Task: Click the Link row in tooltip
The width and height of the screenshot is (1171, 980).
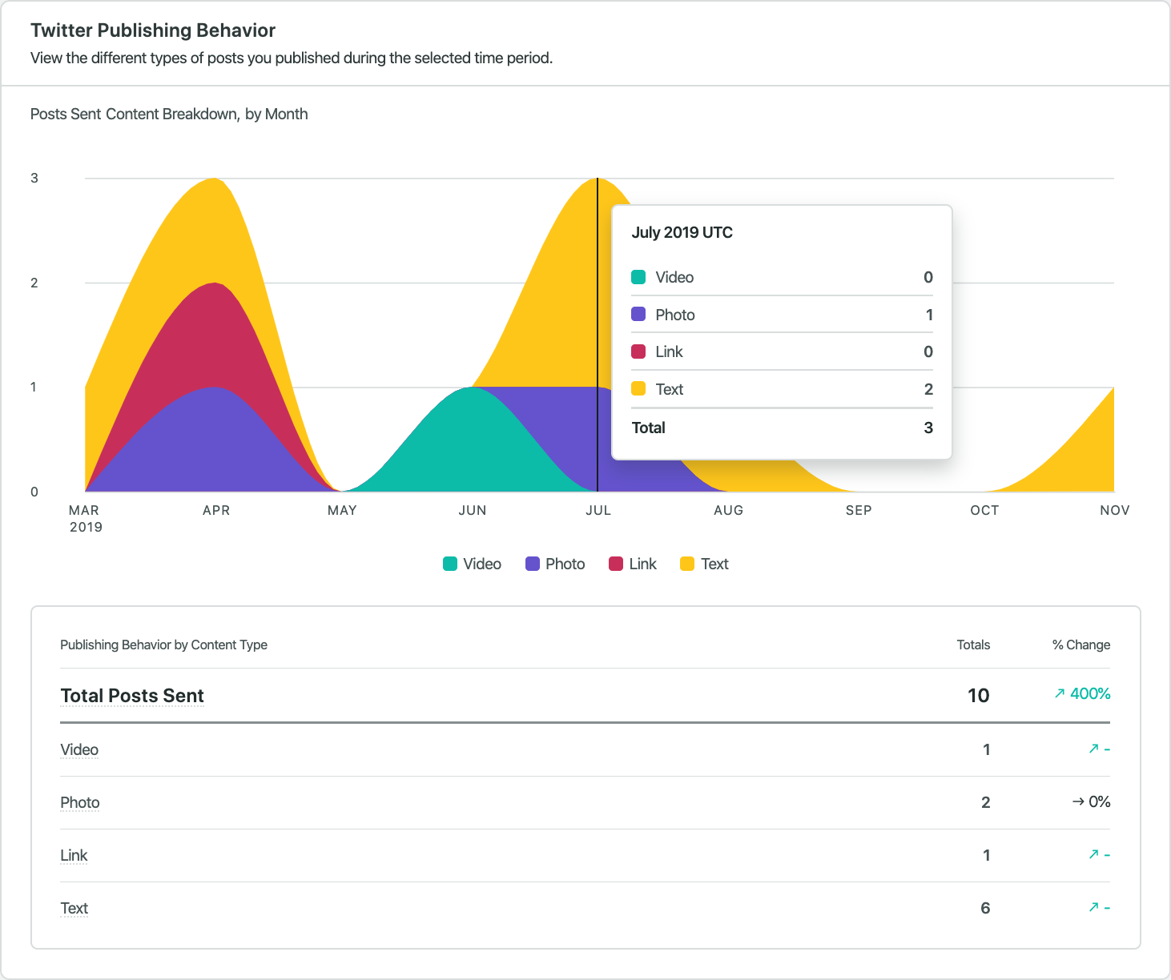Action: click(782, 351)
